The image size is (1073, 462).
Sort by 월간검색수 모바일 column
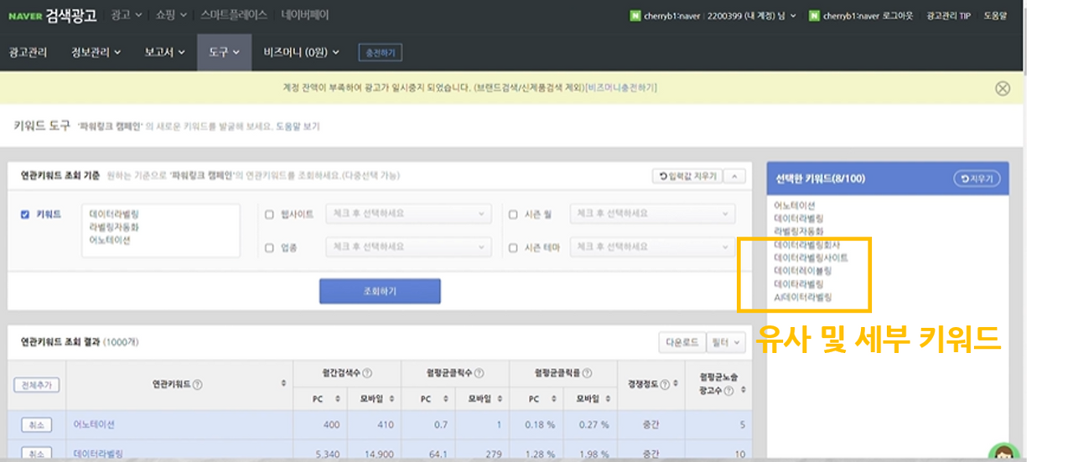click(x=391, y=399)
